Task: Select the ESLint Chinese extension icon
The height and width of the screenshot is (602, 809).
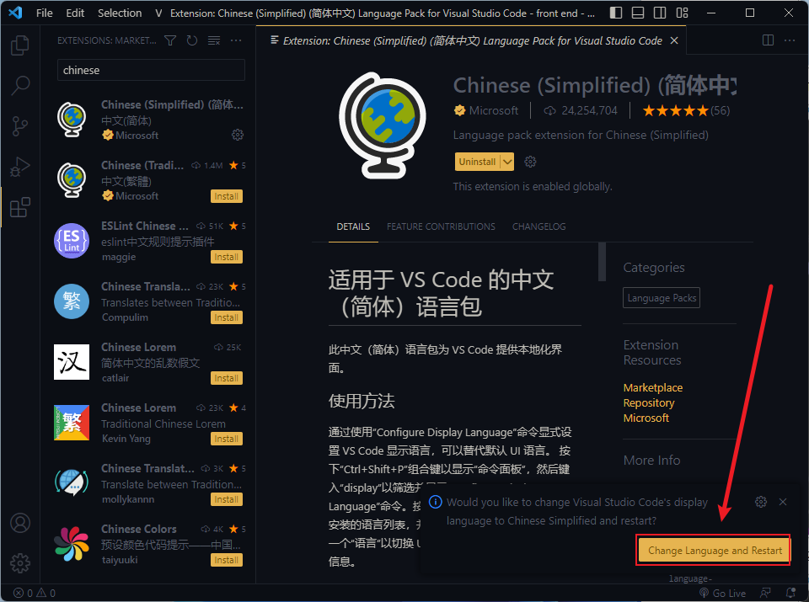Action: pos(72,241)
